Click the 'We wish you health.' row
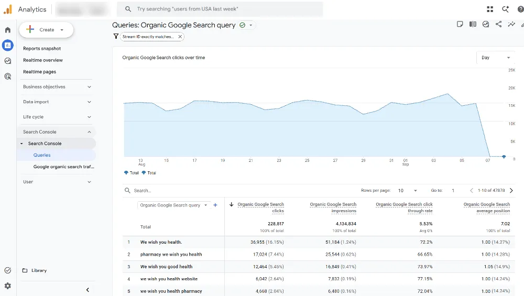This screenshot has width=524, height=296. click(x=319, y=242)
